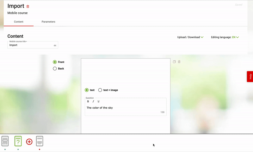Select the green question card thumbnail
Screen dimensions: 253x152
click(x=18, y=141)
